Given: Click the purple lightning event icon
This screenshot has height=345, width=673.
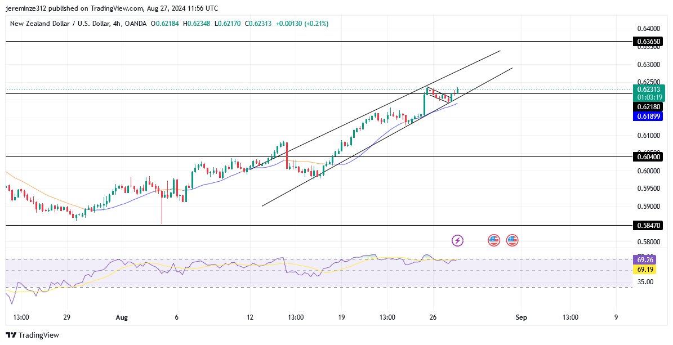Looking at the screenshot, I should tap(457, 240).
